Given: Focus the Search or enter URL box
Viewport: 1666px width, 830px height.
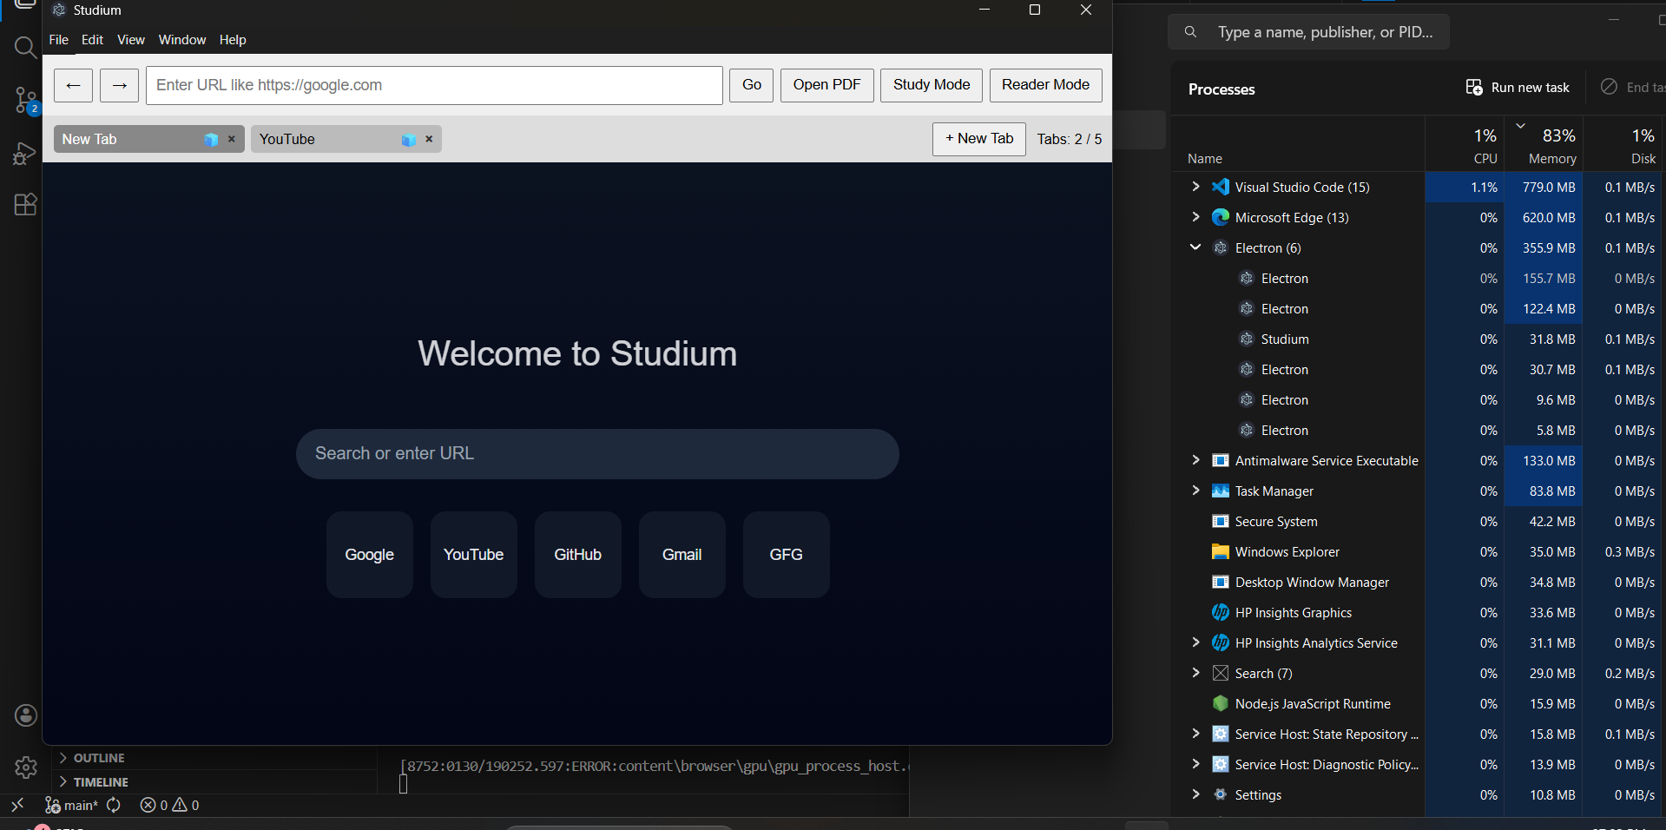Looking at the screenshot, I should pos(597,454).
